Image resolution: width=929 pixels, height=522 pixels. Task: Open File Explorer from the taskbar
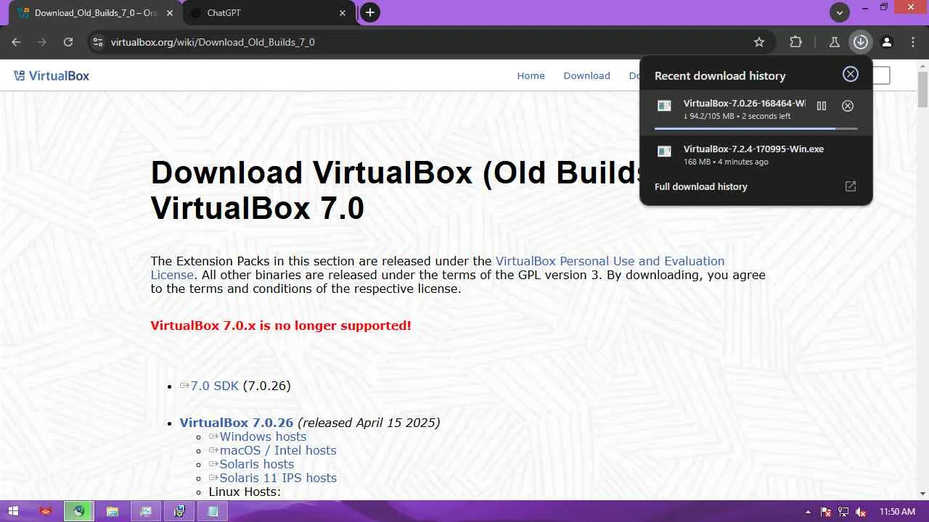[x=112, y=511]
